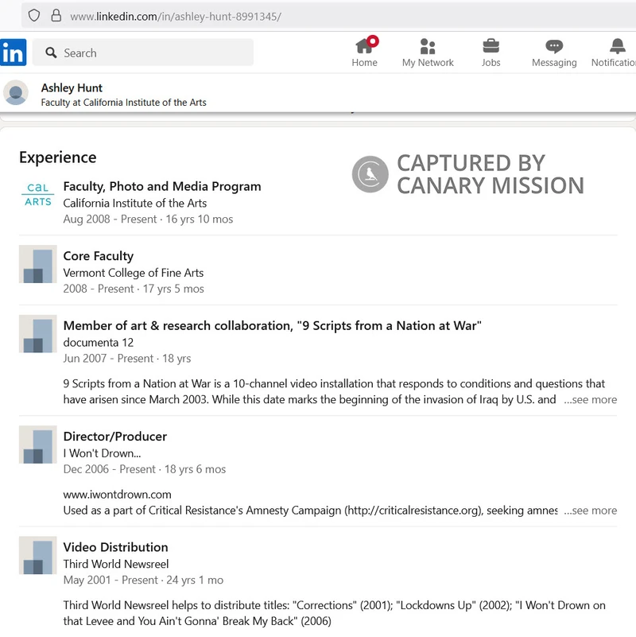The width and height of the screenshot is (636, 637).
Task: Open Third World Newsreel placeholder logo
Action: click(38, 555)
